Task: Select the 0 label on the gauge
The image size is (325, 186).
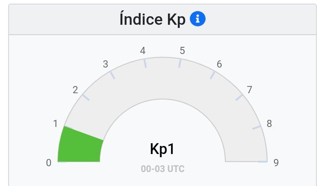Action: tap(49, 163)
